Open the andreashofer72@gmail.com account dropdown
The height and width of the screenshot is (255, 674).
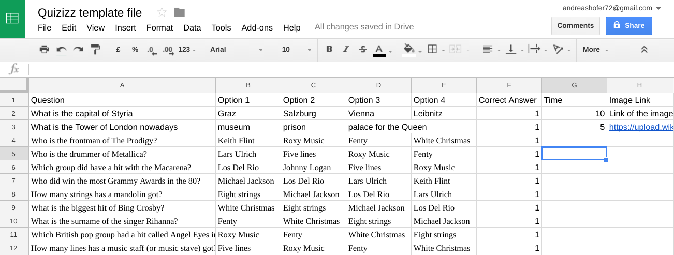tap(611, 8)
